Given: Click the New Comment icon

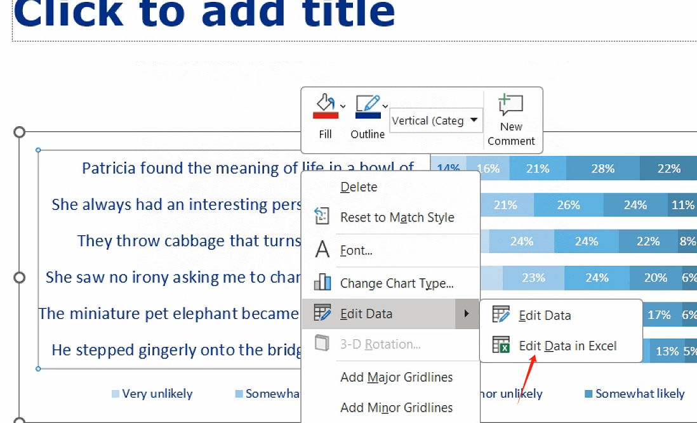Looking at the screenshot, I should 510,105.
